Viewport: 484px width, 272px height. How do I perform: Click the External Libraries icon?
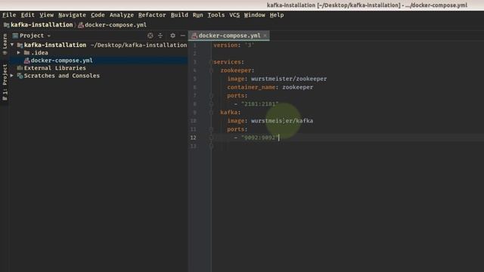(20, 68)
